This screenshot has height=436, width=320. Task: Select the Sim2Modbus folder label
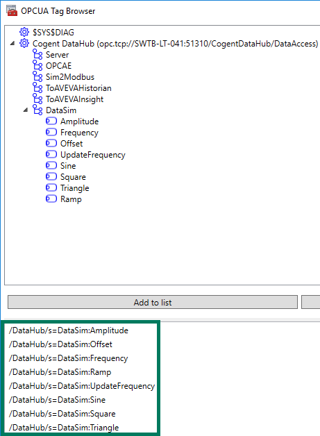pos(70,77)
